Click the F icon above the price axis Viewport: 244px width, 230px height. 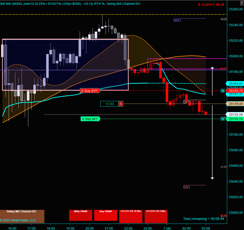(x=242, y=3)
